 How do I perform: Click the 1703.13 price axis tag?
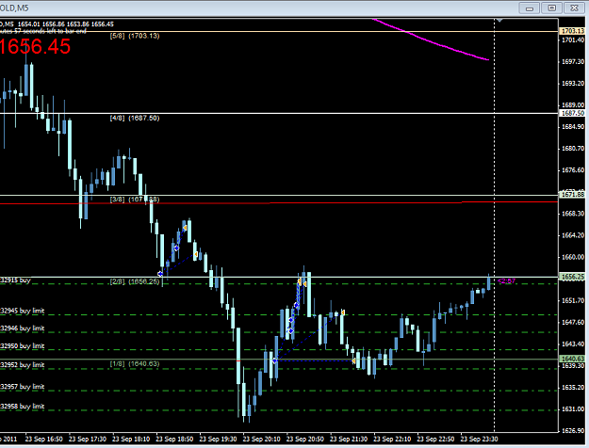(572, 31)
